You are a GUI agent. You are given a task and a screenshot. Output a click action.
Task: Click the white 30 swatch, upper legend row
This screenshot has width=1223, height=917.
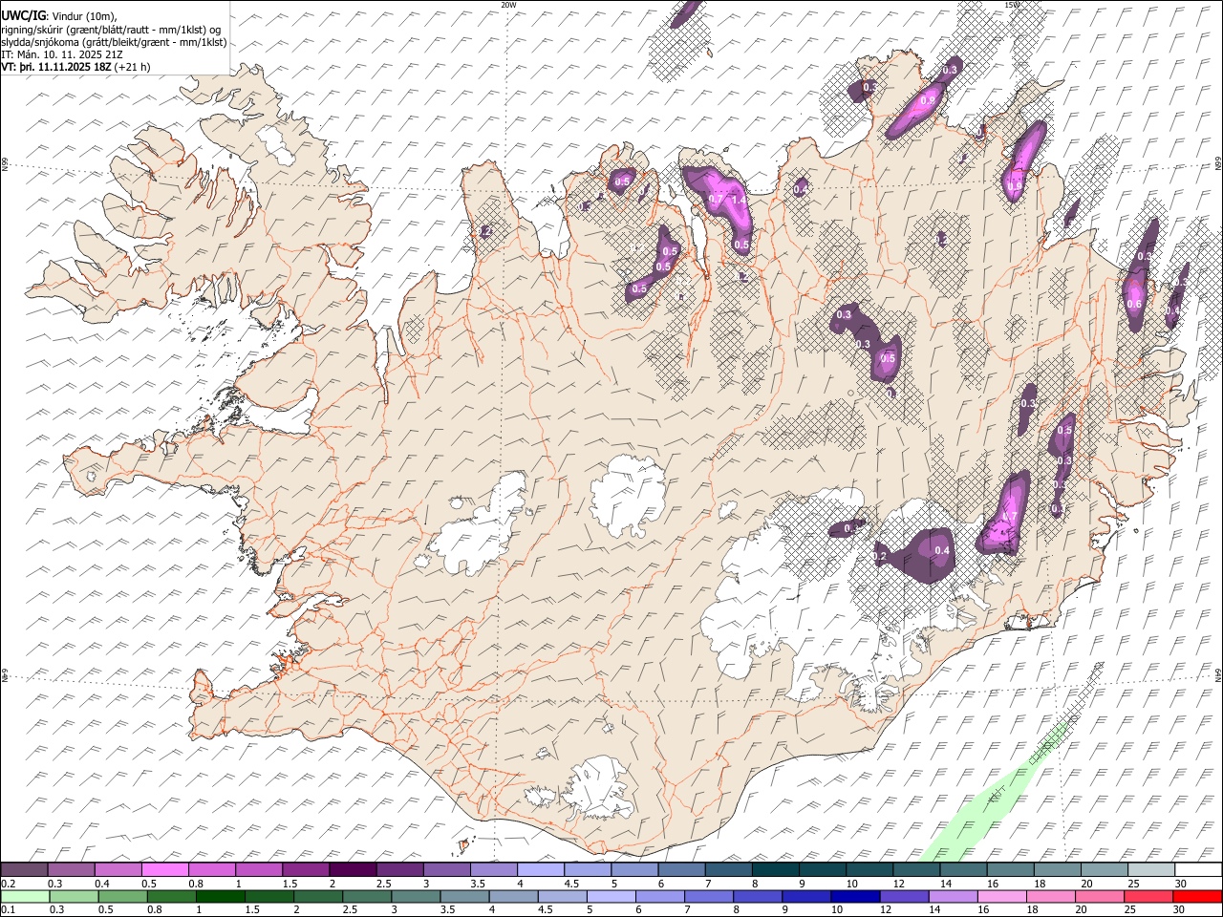(x=1197, y=870)
